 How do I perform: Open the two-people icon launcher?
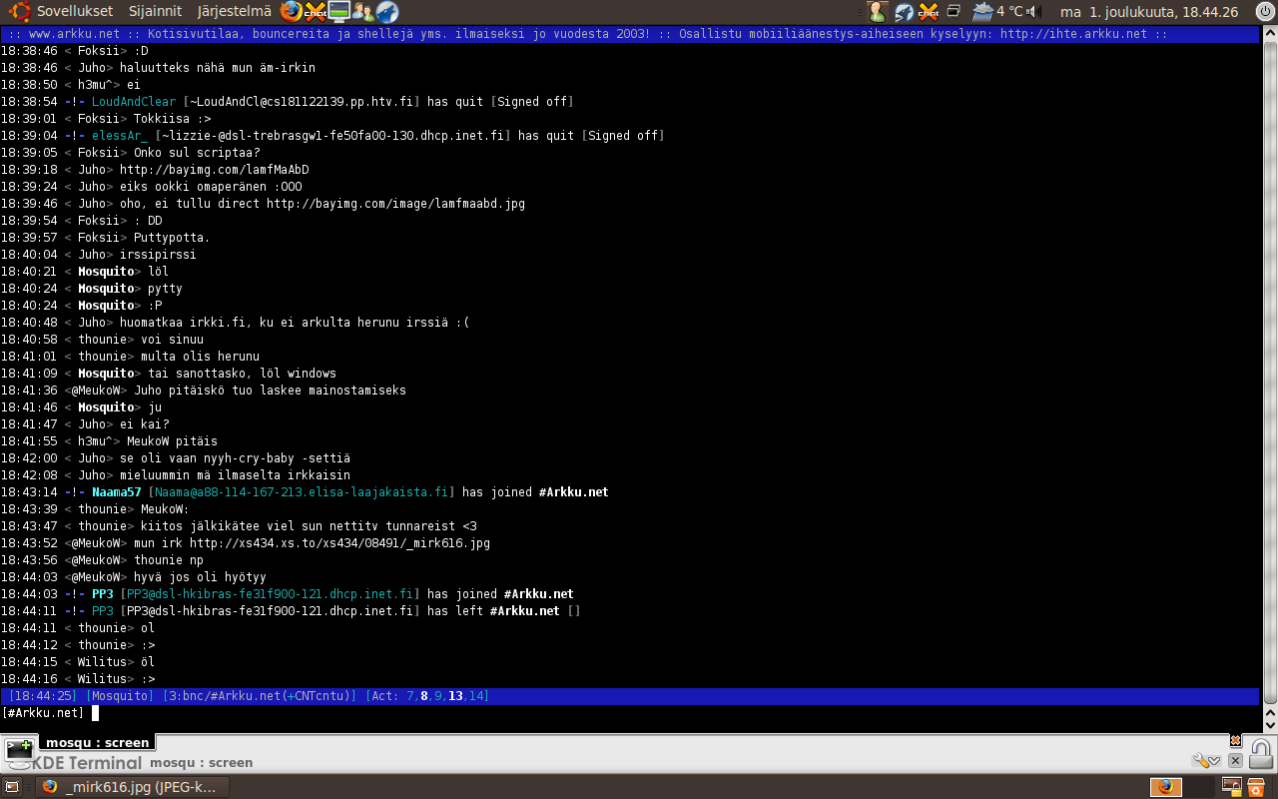point(363,12)
